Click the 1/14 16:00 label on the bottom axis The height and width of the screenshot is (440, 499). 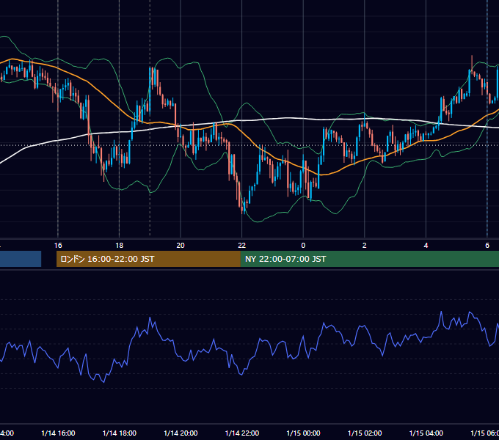point(58,433)
